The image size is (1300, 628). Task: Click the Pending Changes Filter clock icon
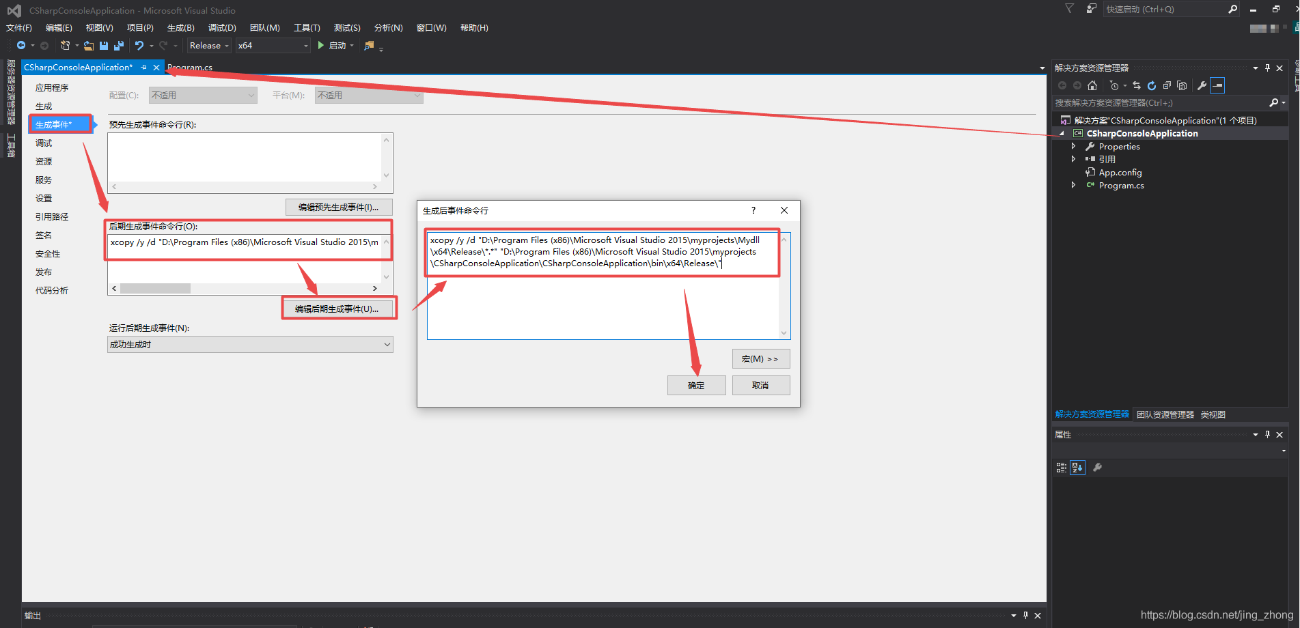(x=1114, y=85)
